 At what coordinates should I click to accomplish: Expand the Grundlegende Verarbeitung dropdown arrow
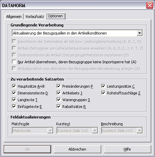pyautogui.click(x=139, y=33)
